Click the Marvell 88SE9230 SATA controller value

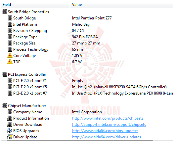click(119, 87)
